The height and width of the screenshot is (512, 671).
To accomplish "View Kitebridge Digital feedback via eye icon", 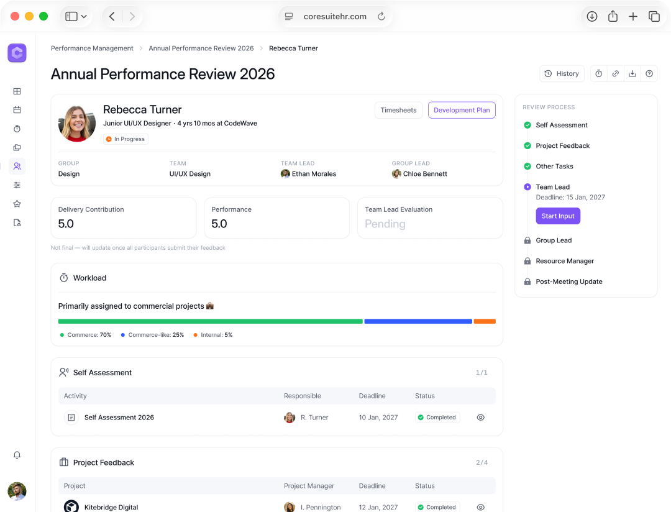I will pyautogui.click(x=480, y=507).
